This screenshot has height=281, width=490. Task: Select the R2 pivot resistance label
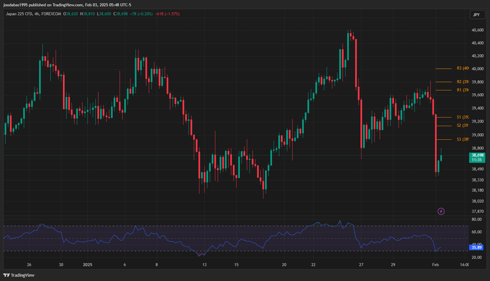pyautogui.click(x=463, y=82)
